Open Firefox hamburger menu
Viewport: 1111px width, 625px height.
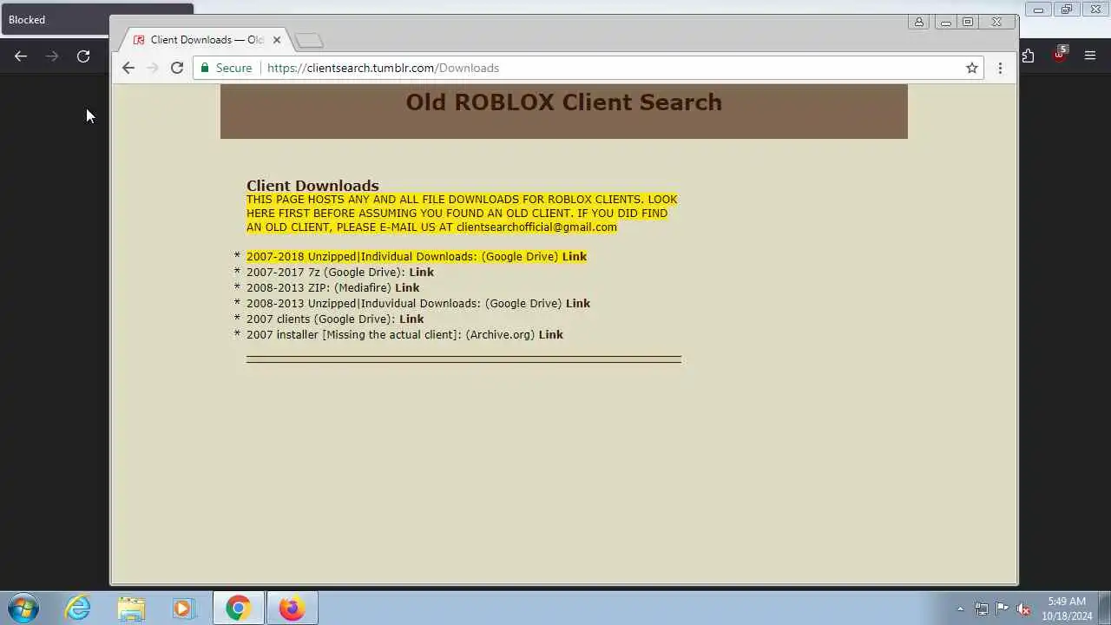pos(1090,56)
